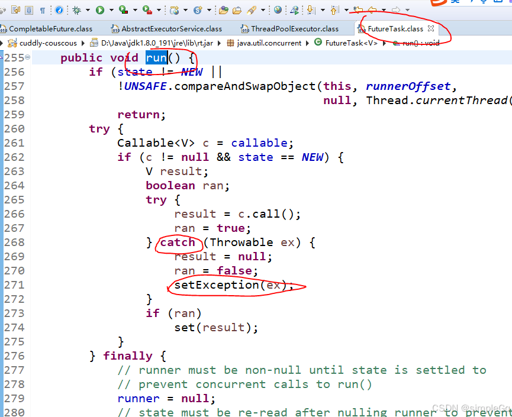Click the Previous Annotation icon

[334, 10]
